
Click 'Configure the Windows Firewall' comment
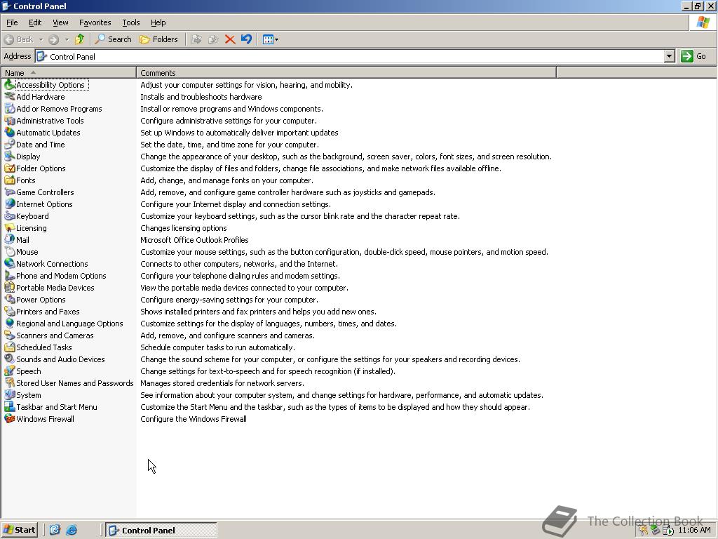[194, 418]
